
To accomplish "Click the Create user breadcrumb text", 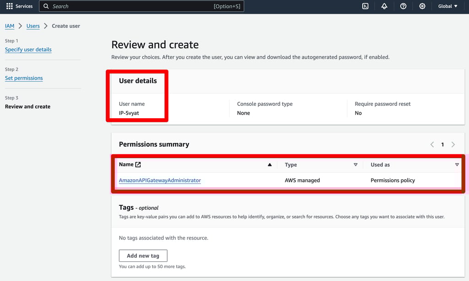I will (66, 26).
